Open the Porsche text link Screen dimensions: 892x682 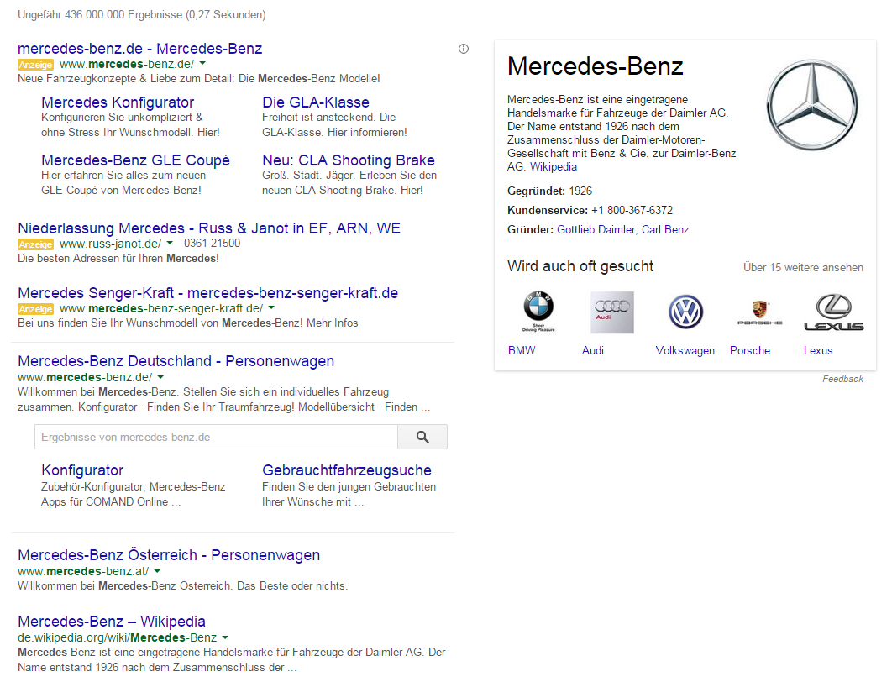pos(750,350)
